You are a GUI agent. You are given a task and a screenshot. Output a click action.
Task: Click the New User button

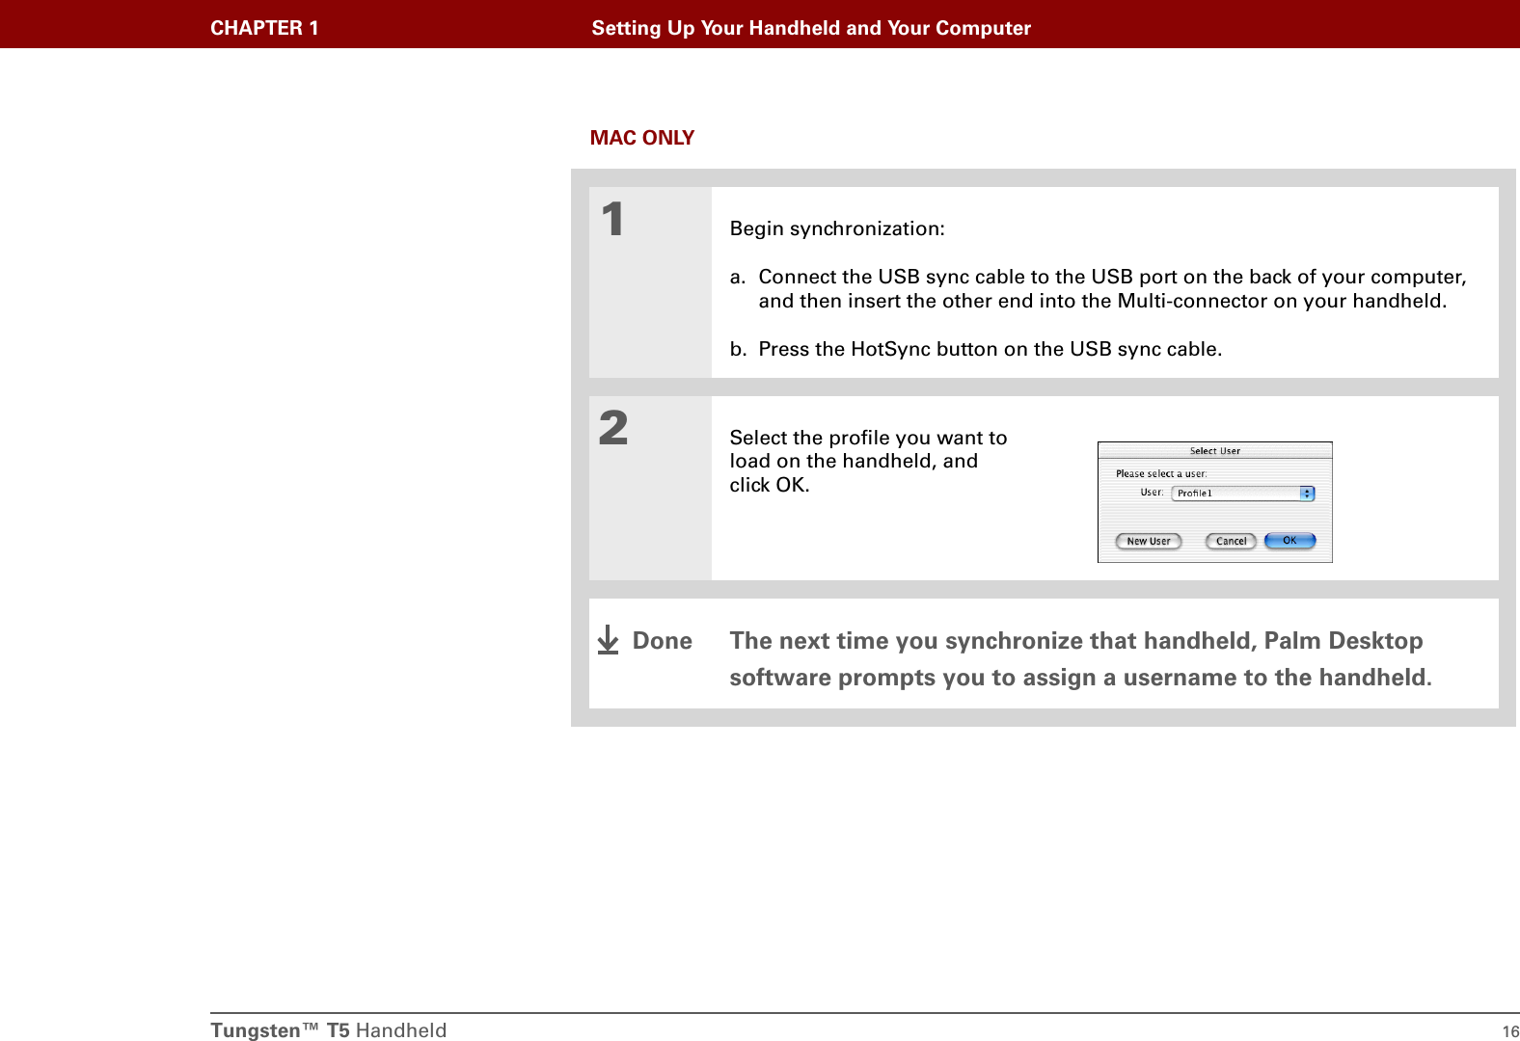[1149, 541]
